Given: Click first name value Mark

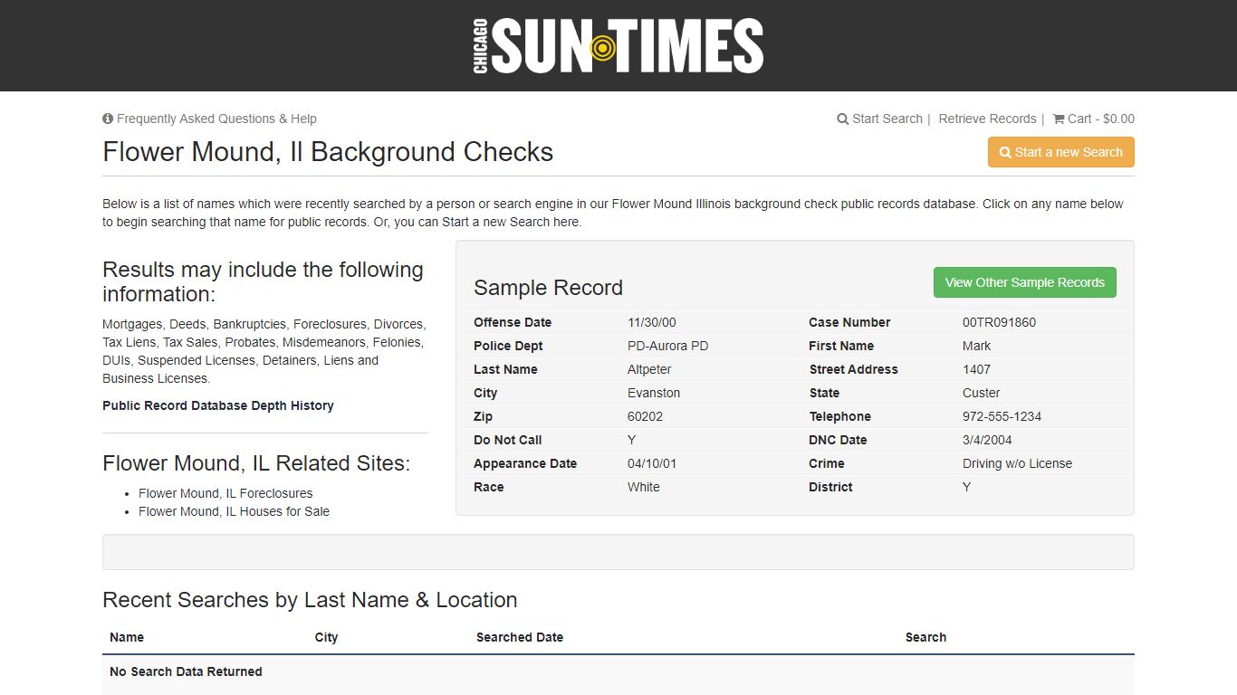Looking at the screenshot, I should pyautogui.click(x=976, y=346).
